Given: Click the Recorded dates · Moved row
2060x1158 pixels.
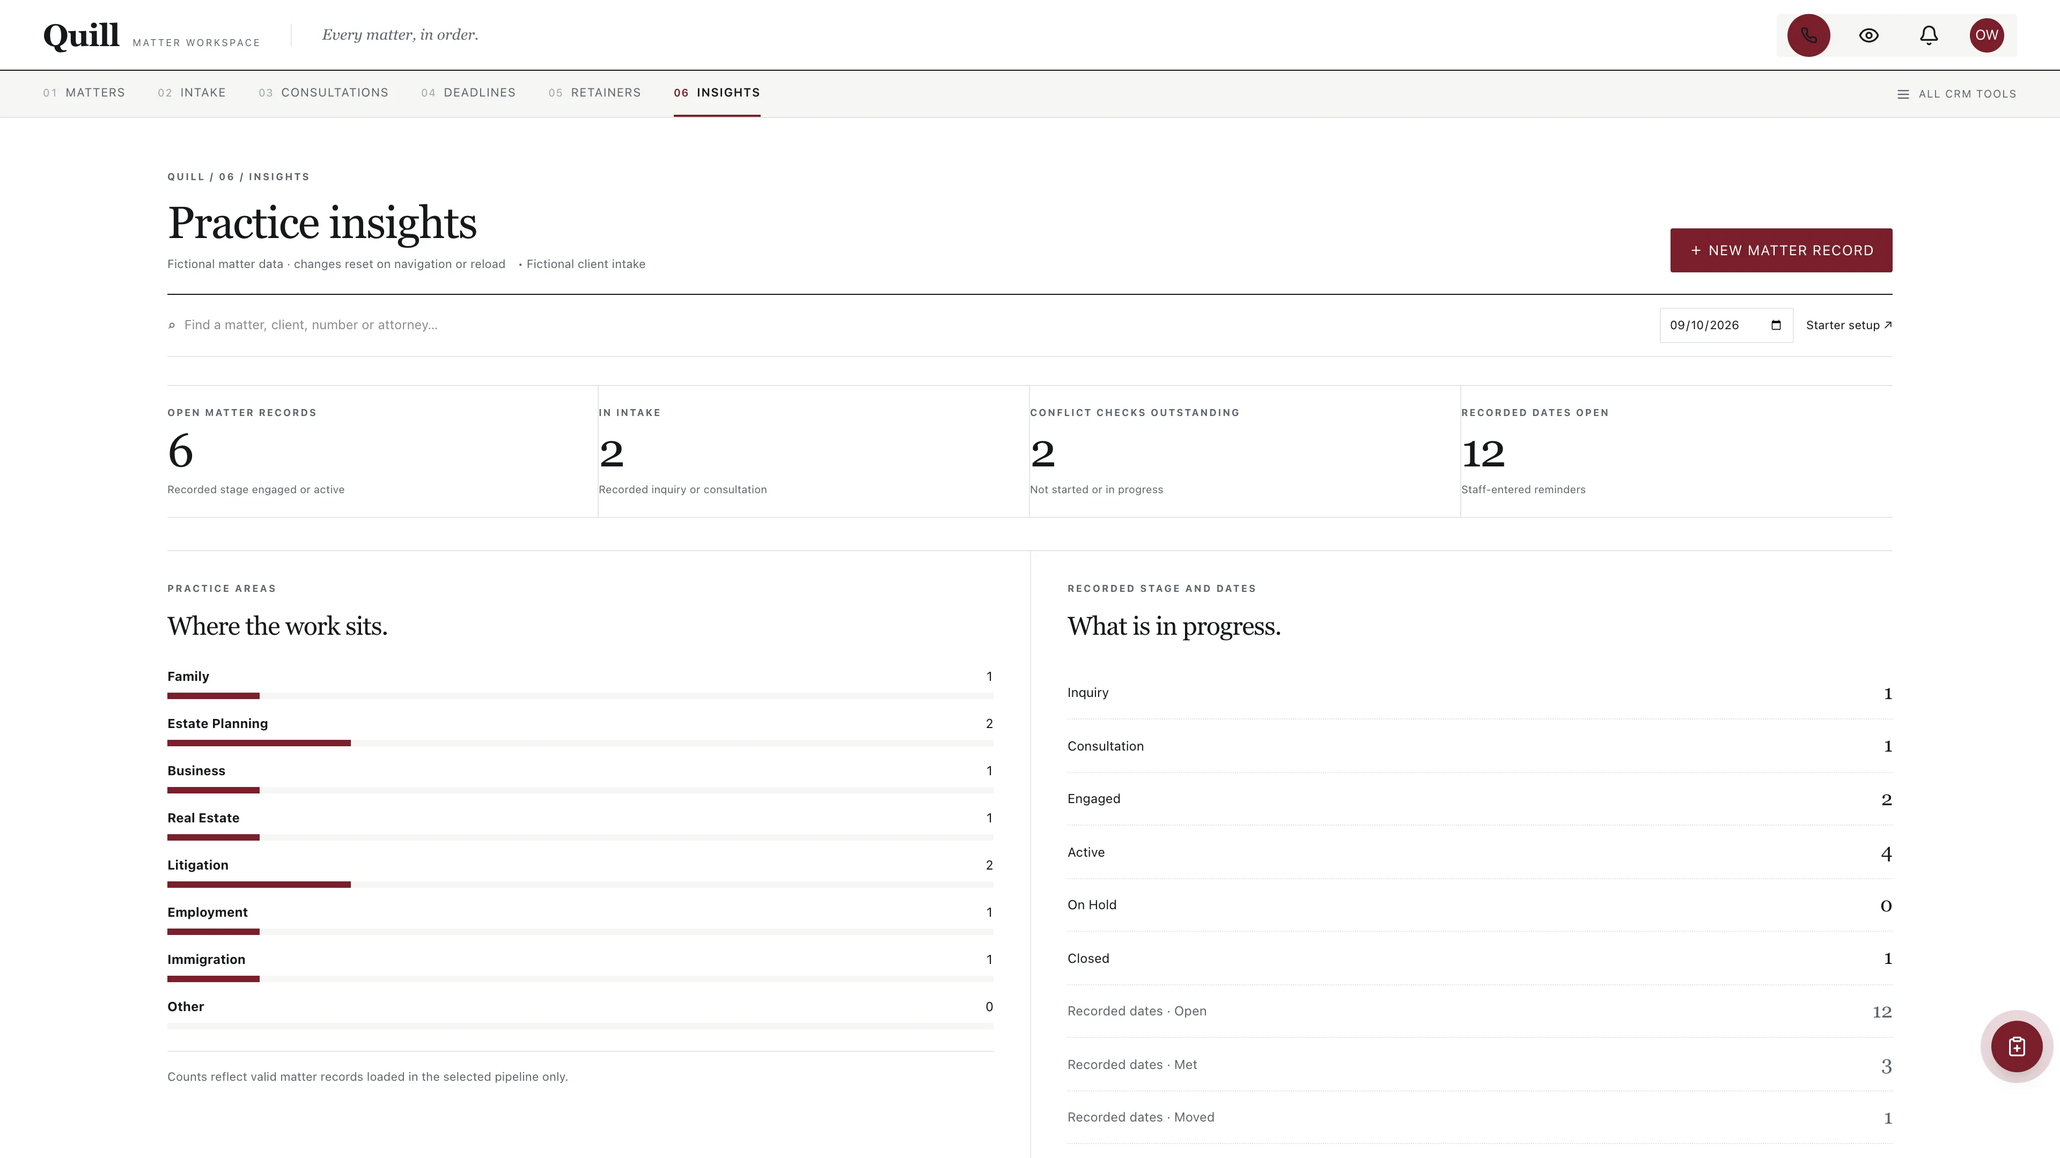Looking at the screenshot, I should click(x=1480, y=1118).
